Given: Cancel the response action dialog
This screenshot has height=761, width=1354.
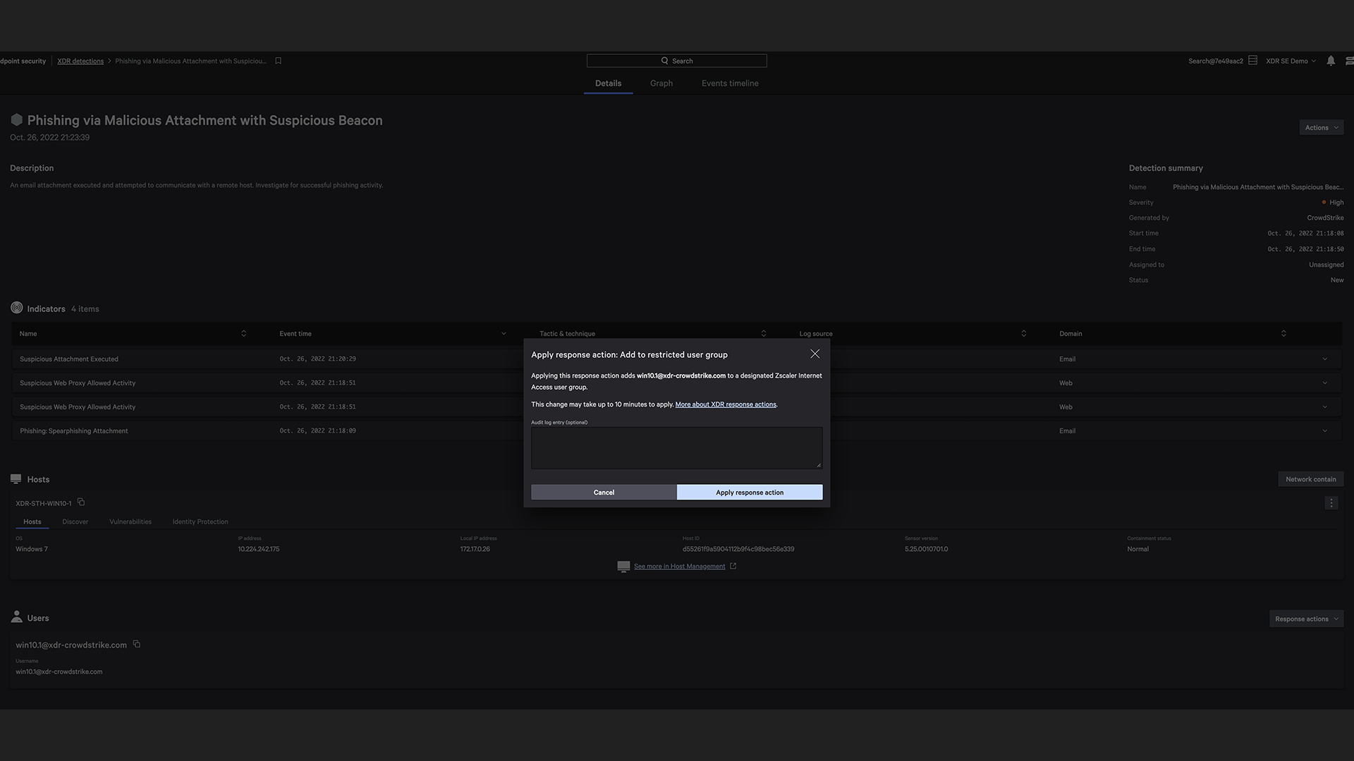Looking at the screenshot, I should pos(604,493).
